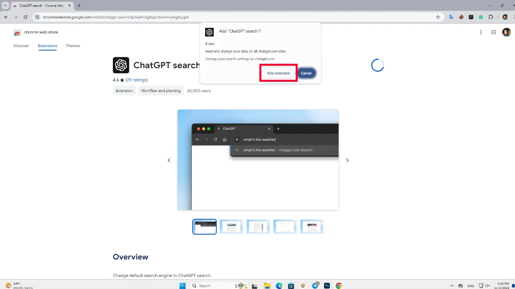Screen dimensions: 515x289
Task: Open the dark notes extension icon
Action: pyautogui.click(x=471, y=17)
